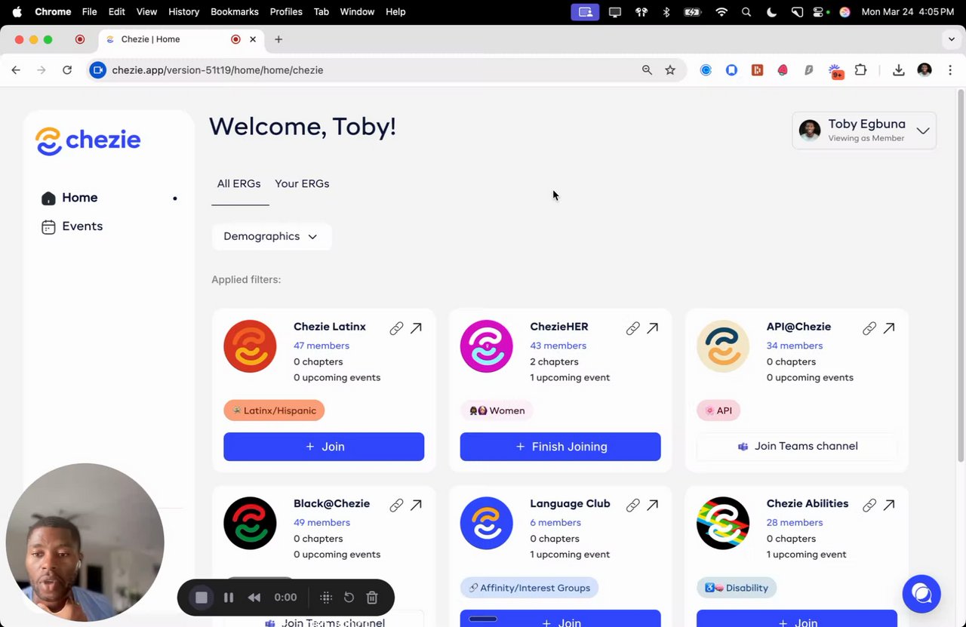This screenshot has height=627, width=966.
Task: Open Chrome three-dot menu
Action: pyautogui.click(x=950, y=70)
